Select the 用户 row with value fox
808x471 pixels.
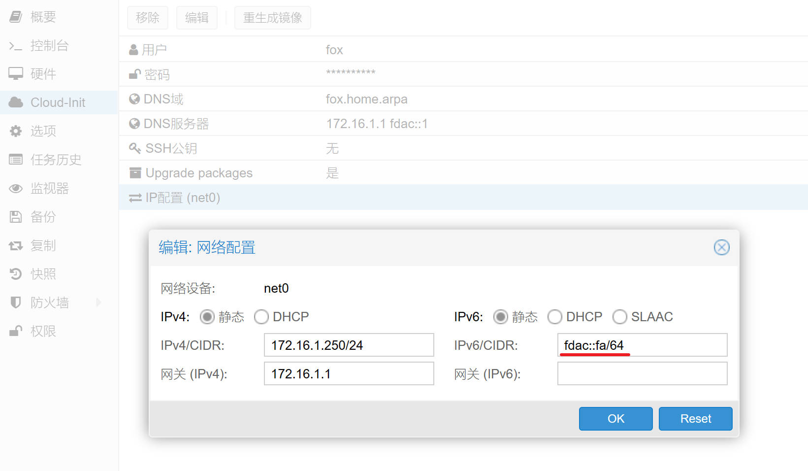463,50
